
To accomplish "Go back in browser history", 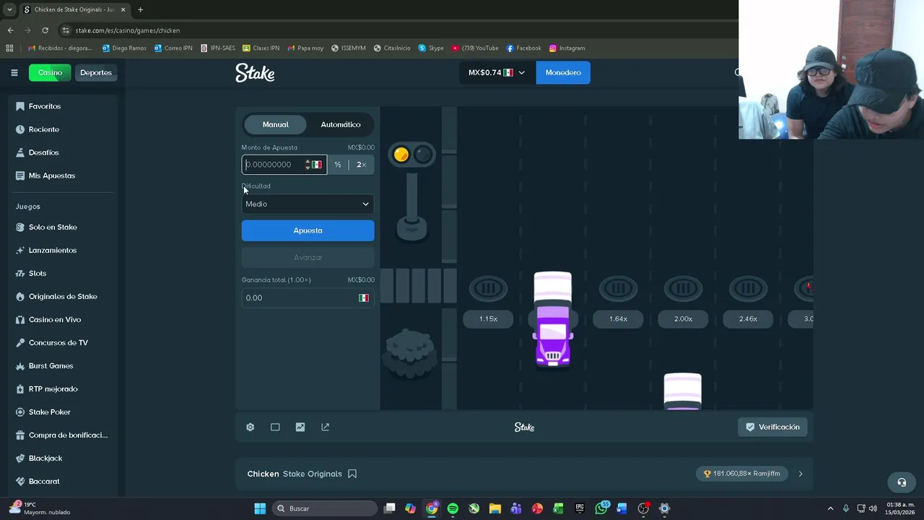I will 10,30.
